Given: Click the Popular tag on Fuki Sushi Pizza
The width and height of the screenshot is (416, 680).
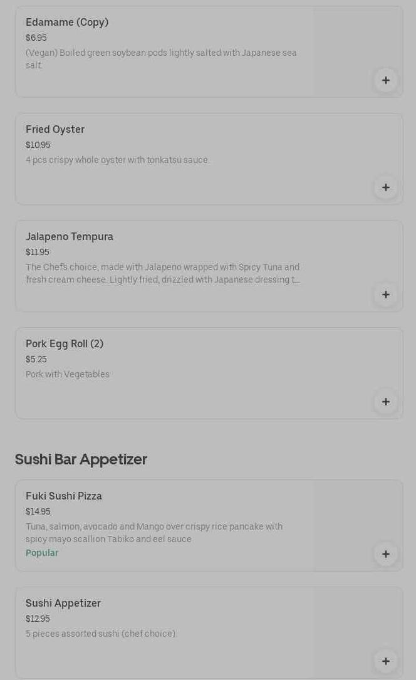Looking at the screenshot, I should point(42,553).
